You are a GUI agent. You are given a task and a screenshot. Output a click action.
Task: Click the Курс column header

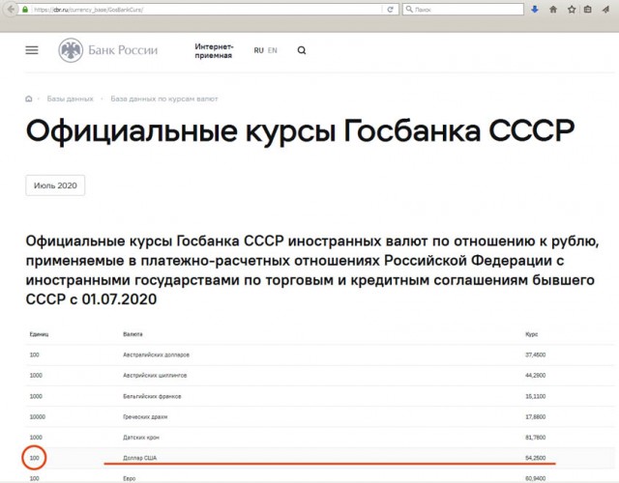(531, 334)
